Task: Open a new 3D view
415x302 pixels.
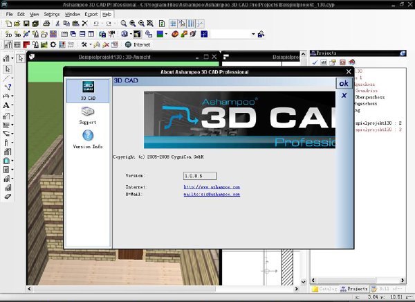Action: coord(17,34)
